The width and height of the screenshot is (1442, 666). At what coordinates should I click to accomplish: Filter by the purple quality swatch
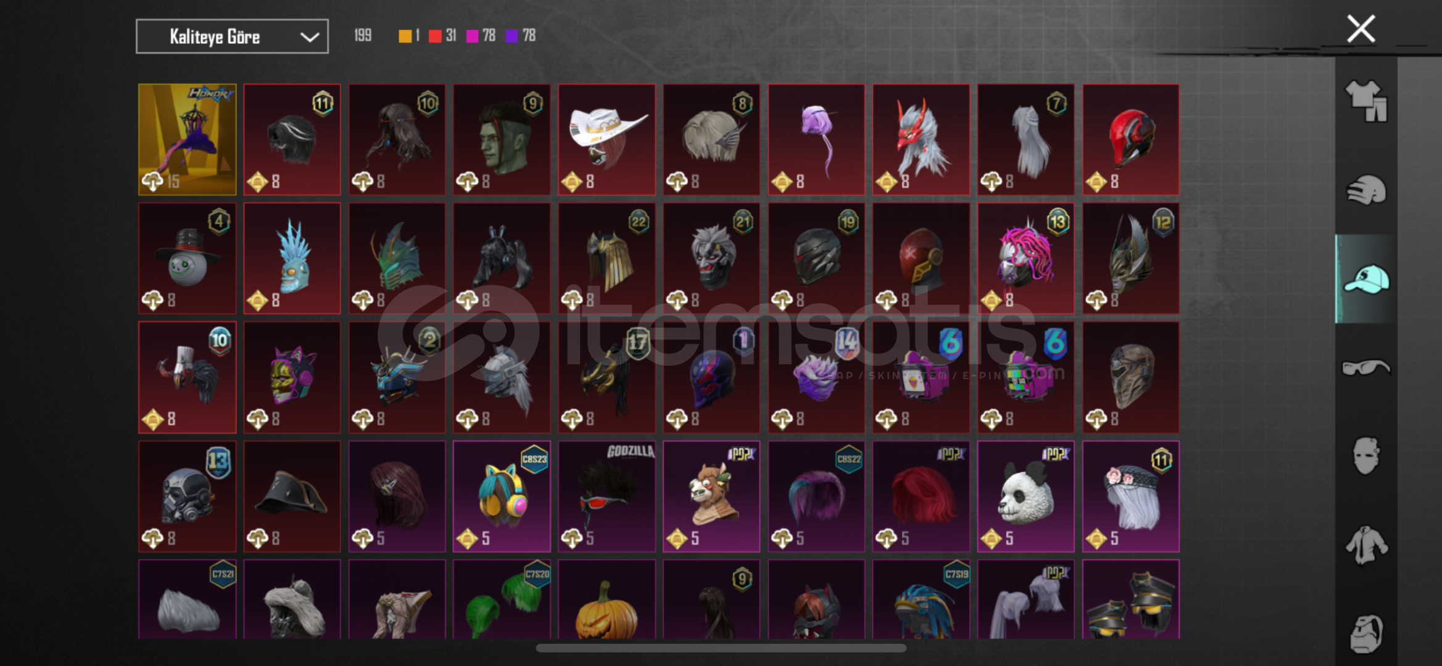click(512, 36)
